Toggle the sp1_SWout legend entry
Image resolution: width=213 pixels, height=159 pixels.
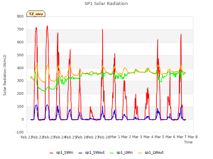click(x=92, y=152)
